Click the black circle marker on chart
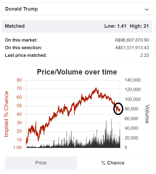156x174 pixels. click(118, 109)
